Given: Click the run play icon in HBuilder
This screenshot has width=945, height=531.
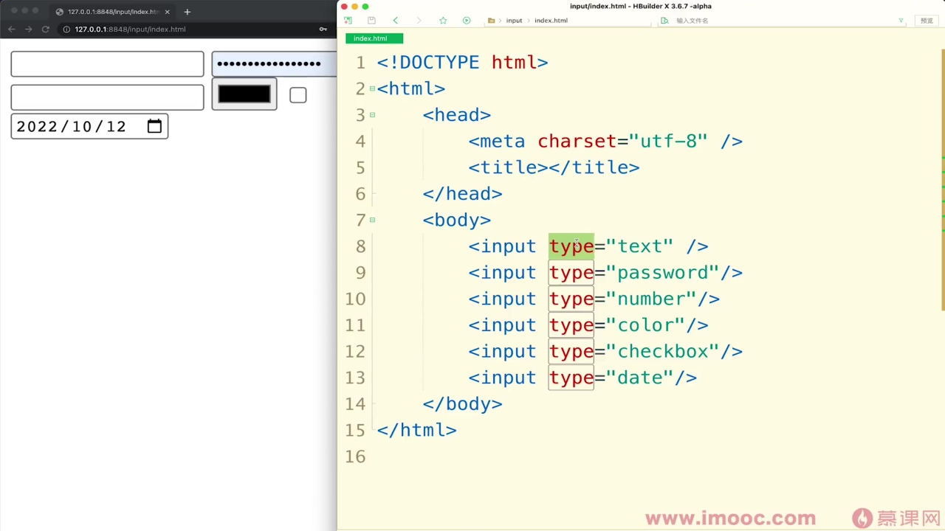Looking at the screenshot, I should [467, 21].
